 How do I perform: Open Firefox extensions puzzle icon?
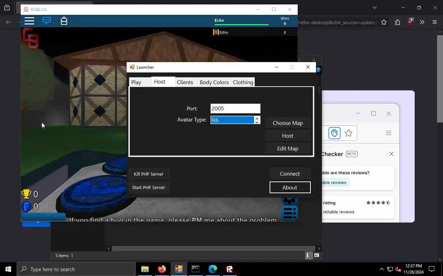coord(397,22)
